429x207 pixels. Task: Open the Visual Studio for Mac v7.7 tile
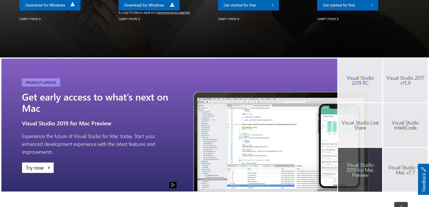pos(405,170)
